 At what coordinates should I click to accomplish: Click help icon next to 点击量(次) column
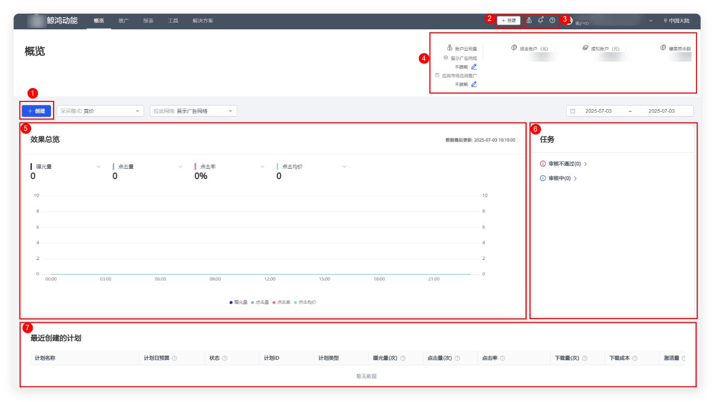point(457,358)
